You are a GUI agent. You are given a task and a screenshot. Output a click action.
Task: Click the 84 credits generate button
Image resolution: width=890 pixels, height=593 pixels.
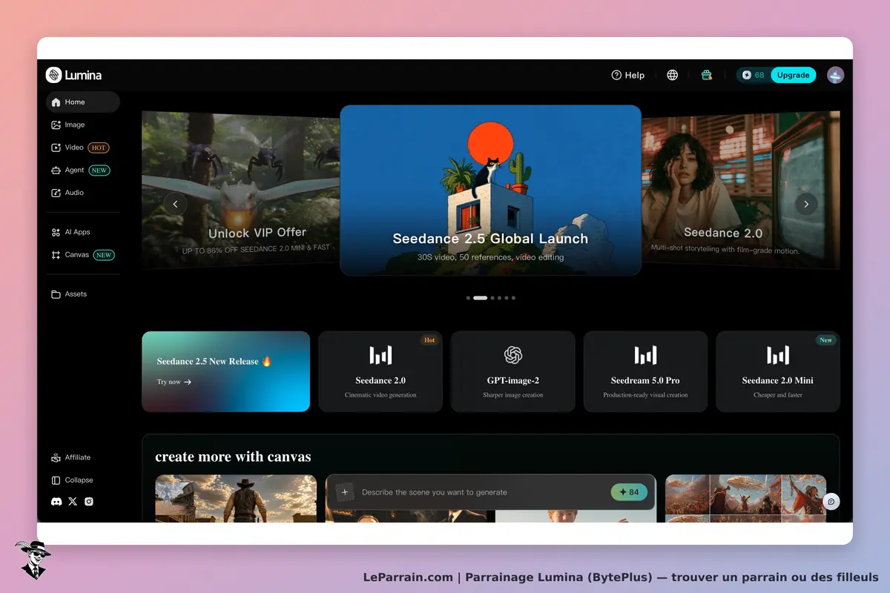[629, 492]
